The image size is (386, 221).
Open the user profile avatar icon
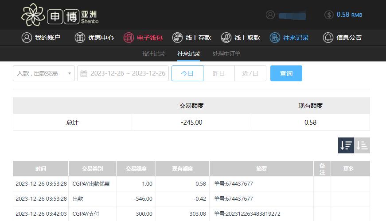[270, 15]
